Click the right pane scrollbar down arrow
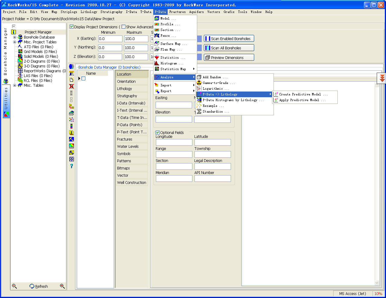This screenshot has height=298, width=386. pos(377,283)
